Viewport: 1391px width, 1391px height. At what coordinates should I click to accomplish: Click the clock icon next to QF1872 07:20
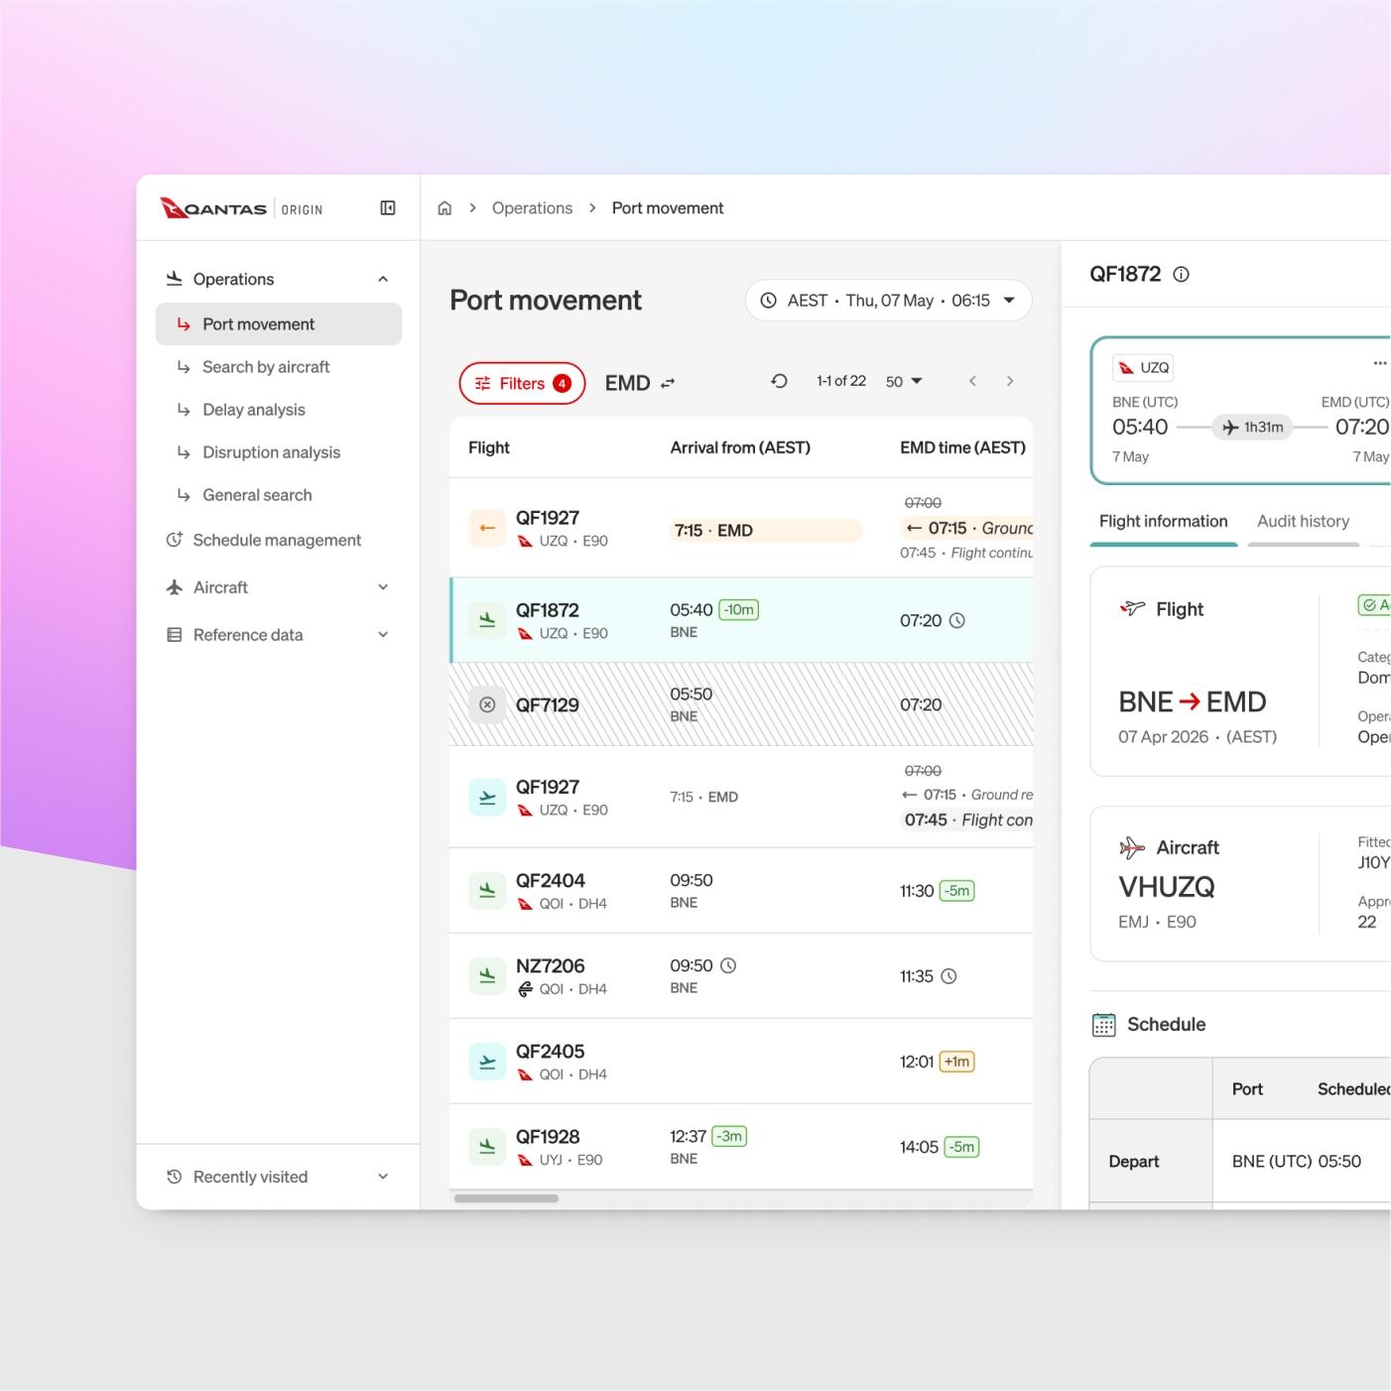957,620
